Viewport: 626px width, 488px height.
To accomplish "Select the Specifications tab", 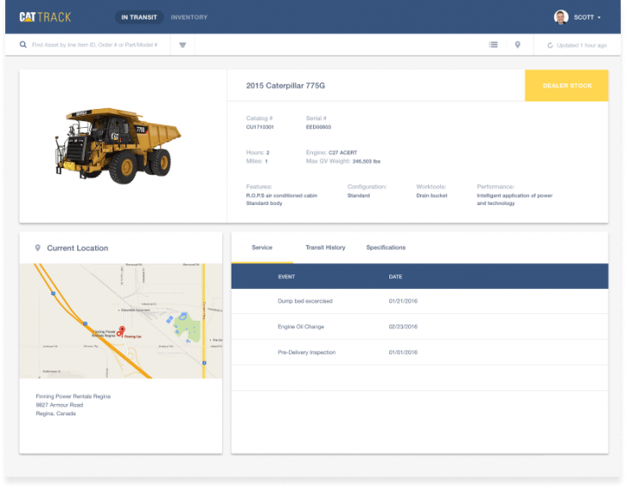I will pyautogui.click(x=386, y=248).
